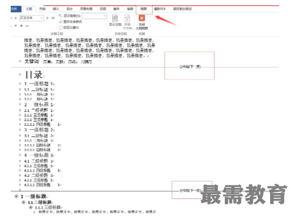Click TOC entry '2 一级标题 1'
This screenshot has height=218, width=291.
39,104
